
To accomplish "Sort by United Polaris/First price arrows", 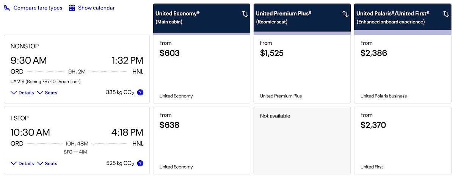I will [x=446, y=14].
